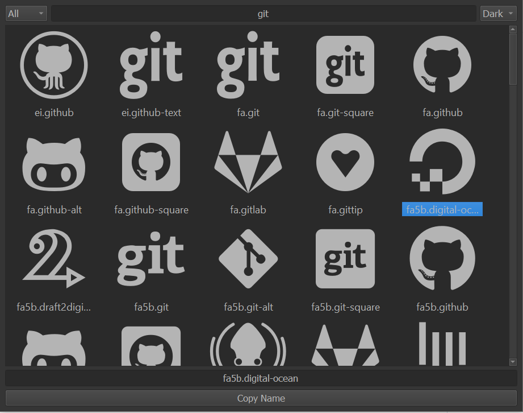Click the fa.gitlab fox icon

(248, 162)
